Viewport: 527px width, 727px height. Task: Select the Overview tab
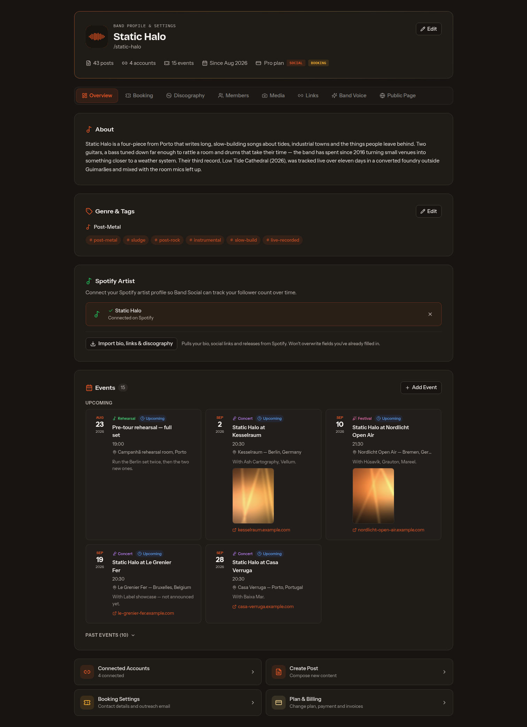click(x=97, y=96)
